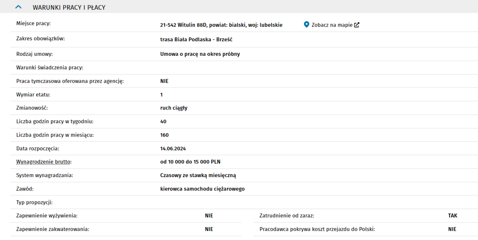Click the address 21-542 Witulin 88D text
Image resolution: width=478 pixels, height=240 pixels.
[x=221, y=25]
